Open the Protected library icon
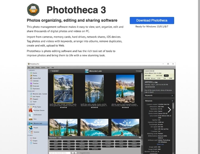200x154 pixels. click(31, 86)
